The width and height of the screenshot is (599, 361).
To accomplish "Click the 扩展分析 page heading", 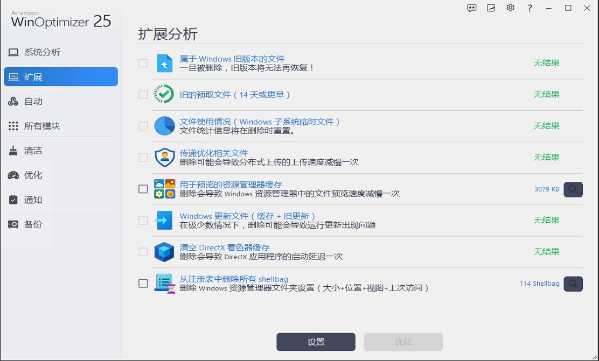I will 168,34.
